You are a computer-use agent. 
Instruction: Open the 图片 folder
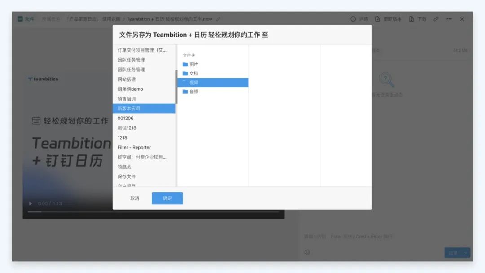193,65
